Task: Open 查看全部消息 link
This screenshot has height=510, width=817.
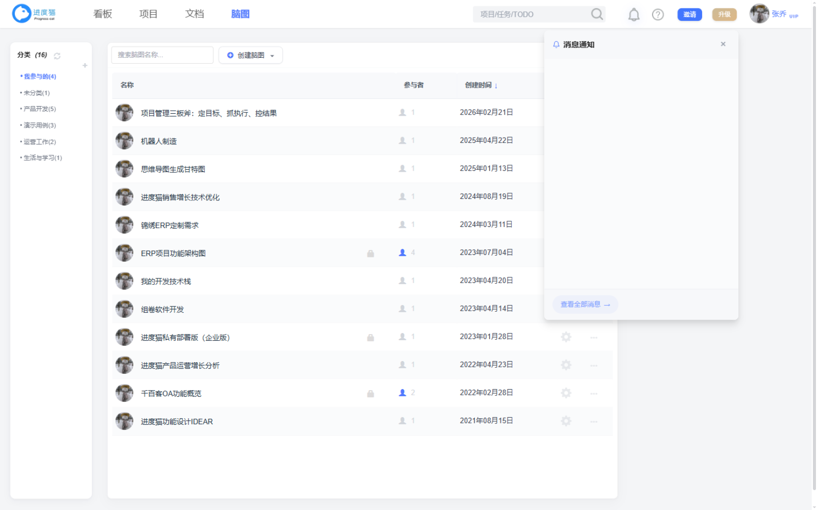Action: point(585,304)
